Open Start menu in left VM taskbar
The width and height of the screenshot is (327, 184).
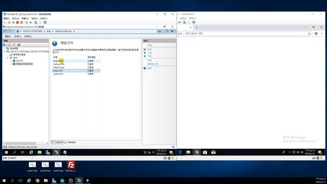6,152
